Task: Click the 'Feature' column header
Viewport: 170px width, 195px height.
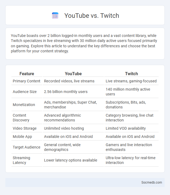Action: click(27, 74)
